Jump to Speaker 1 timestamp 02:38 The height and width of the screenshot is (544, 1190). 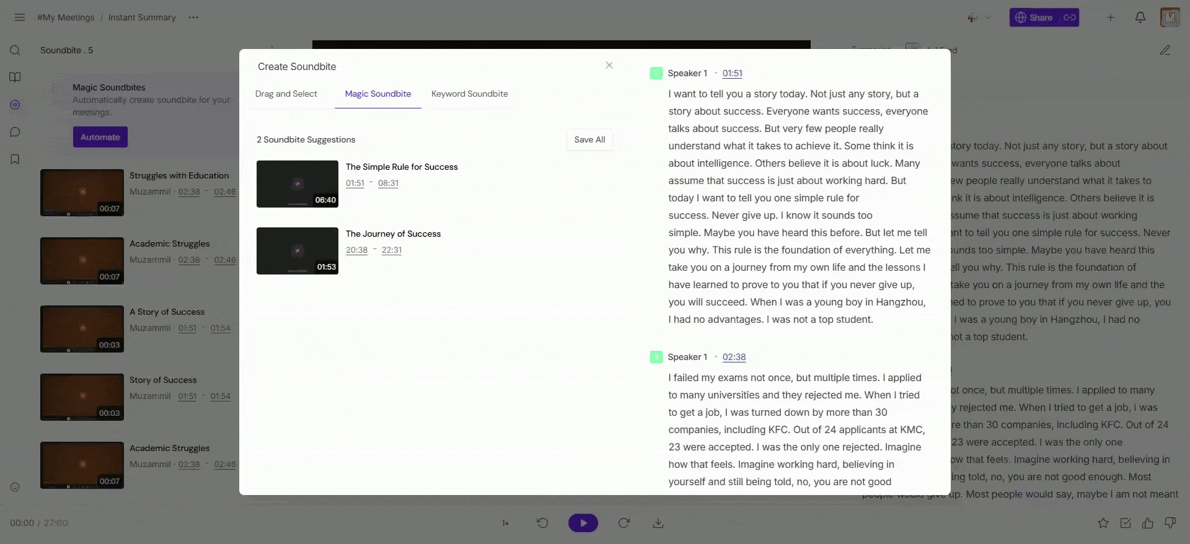[734, 357]
